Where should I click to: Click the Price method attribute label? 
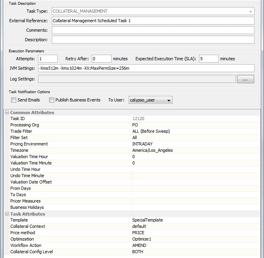(23, 233)
